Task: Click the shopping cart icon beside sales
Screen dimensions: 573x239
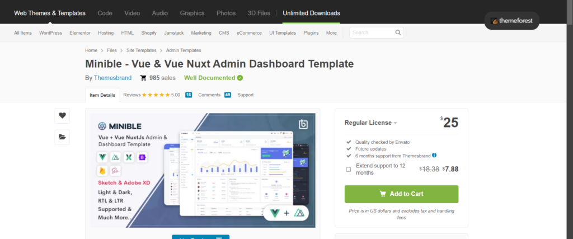Action: coord(143,78)
